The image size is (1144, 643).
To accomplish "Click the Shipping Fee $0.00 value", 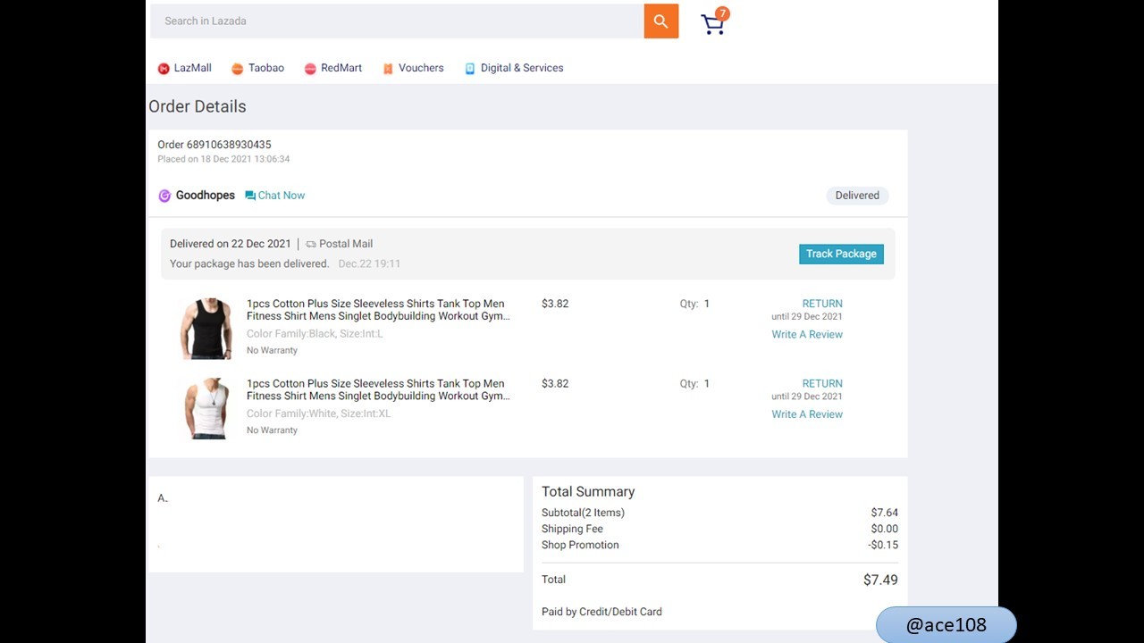I will click(x=885, y=529).
